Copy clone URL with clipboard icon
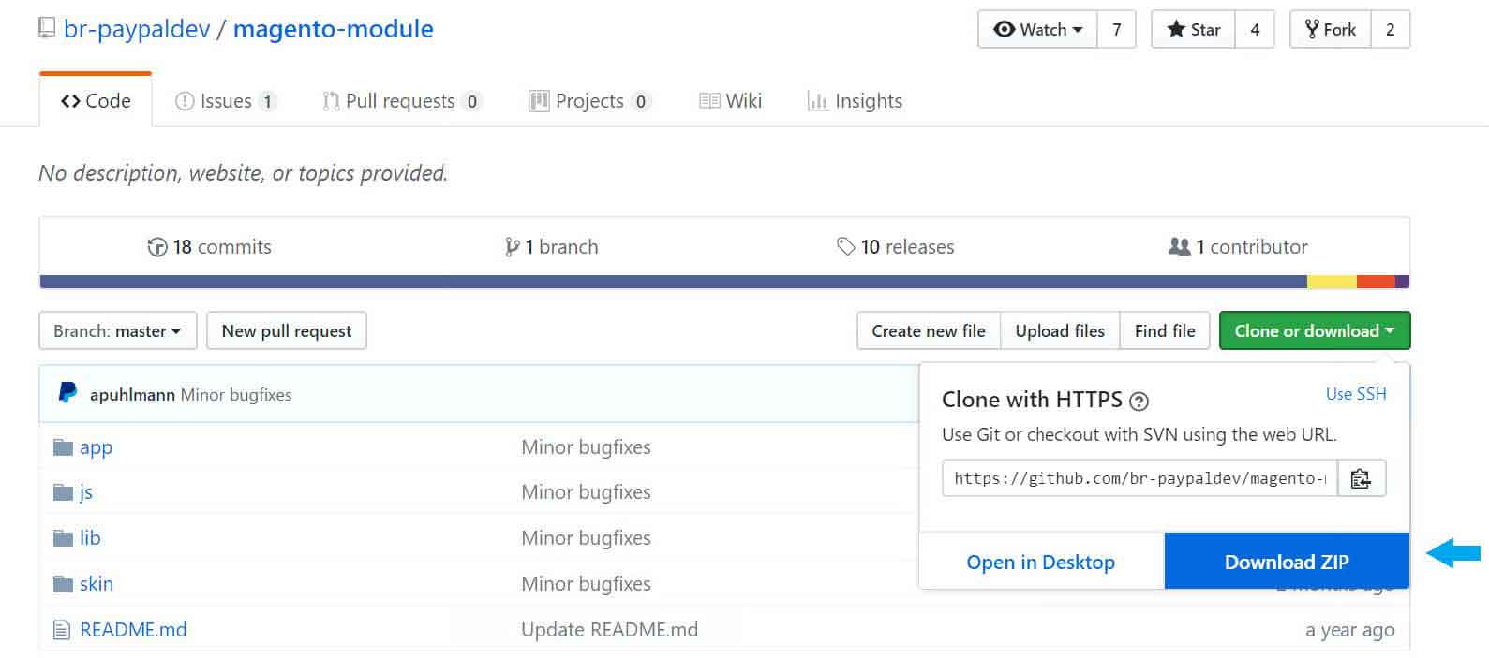The image size is (1489, 658). (1361, 478)
